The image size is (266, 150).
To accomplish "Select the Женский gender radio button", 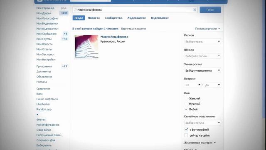I will click(x=186, y=98).
